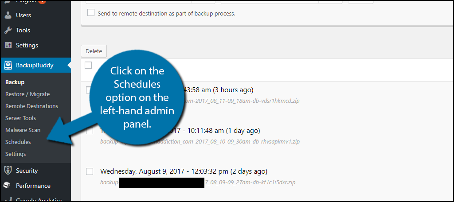Check the backup from 3 hours ago

pyautogui.click(x=88, y=90)
